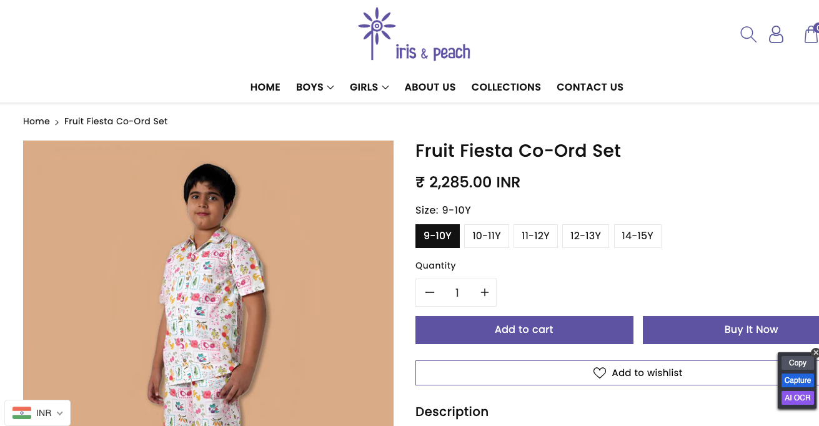This screenshot has height=426, width=819.
Task: Select size 11-12Y
Action: (x=535, y=236)
